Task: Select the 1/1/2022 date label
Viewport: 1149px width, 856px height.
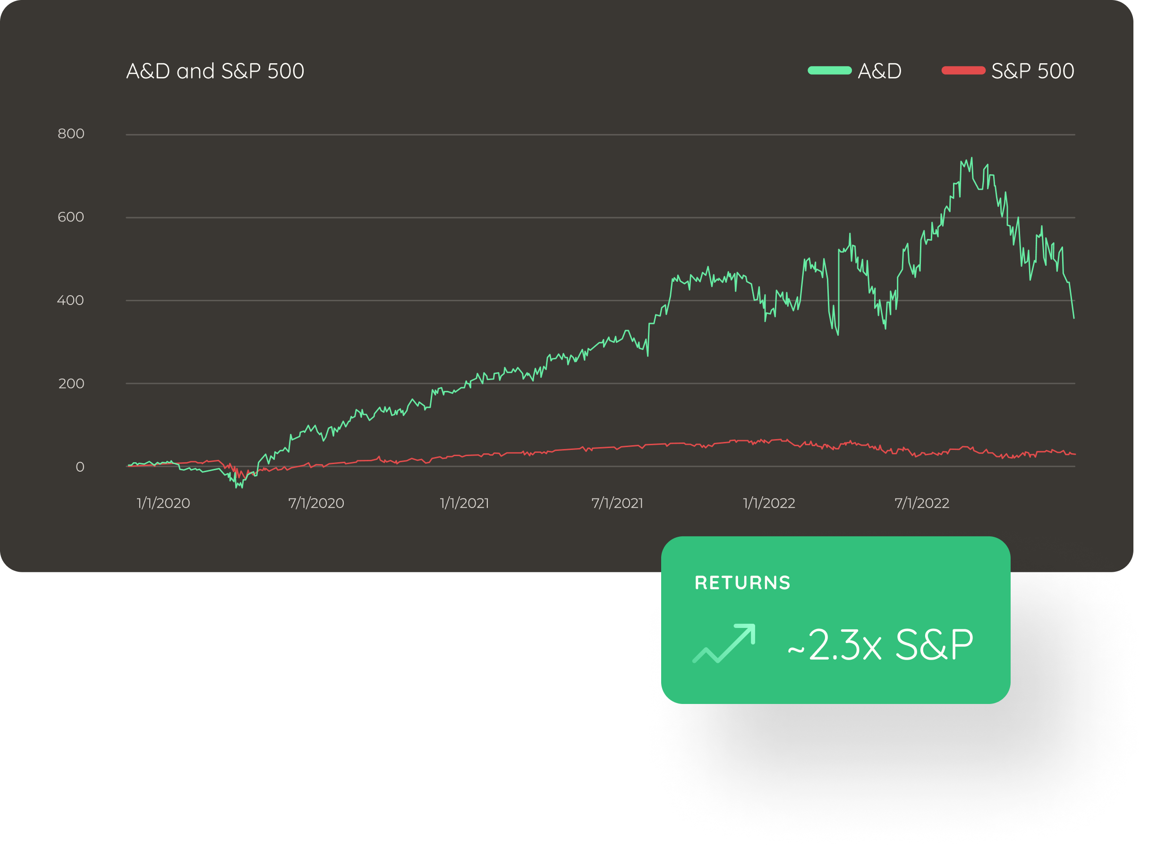Action: pos(769,503)
